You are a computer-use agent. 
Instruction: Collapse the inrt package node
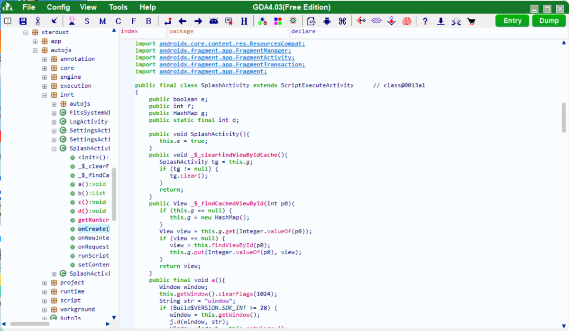[x=45, y=95]
